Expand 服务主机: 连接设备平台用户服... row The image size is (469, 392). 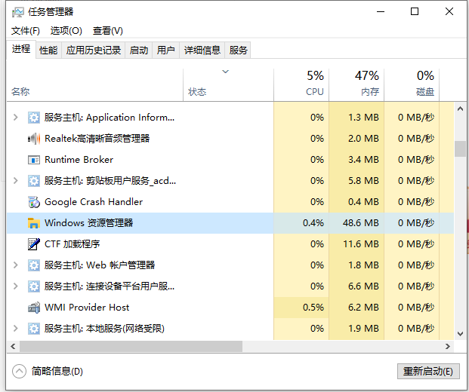tap(16, 286)
